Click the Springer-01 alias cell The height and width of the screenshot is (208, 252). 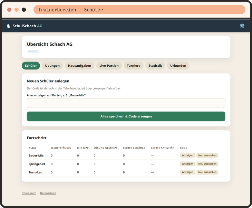pyautogui.click(x=37, y=164)
